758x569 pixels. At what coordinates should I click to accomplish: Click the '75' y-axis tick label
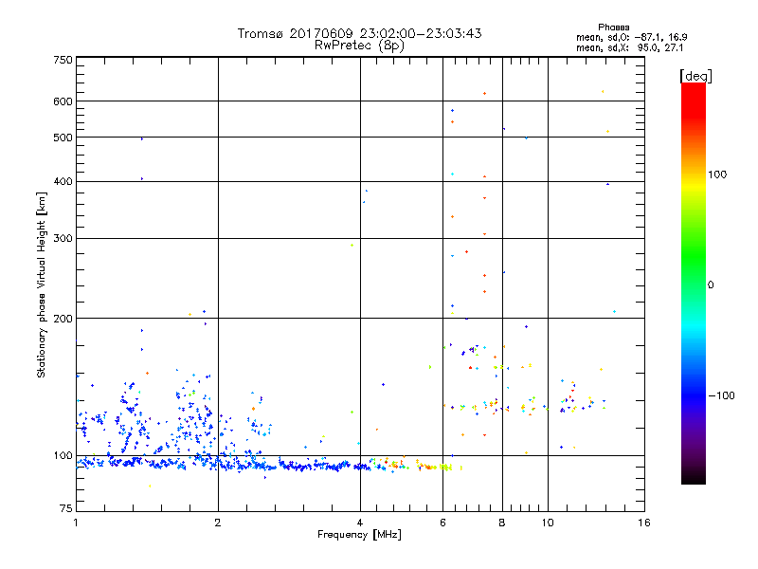click(x=66, y=508)
